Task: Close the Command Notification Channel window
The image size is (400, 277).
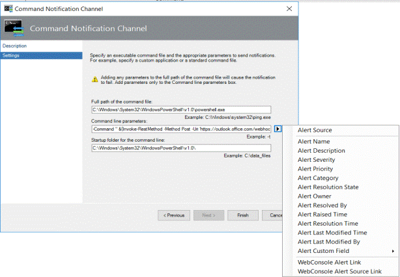Action: click(271, 9)
